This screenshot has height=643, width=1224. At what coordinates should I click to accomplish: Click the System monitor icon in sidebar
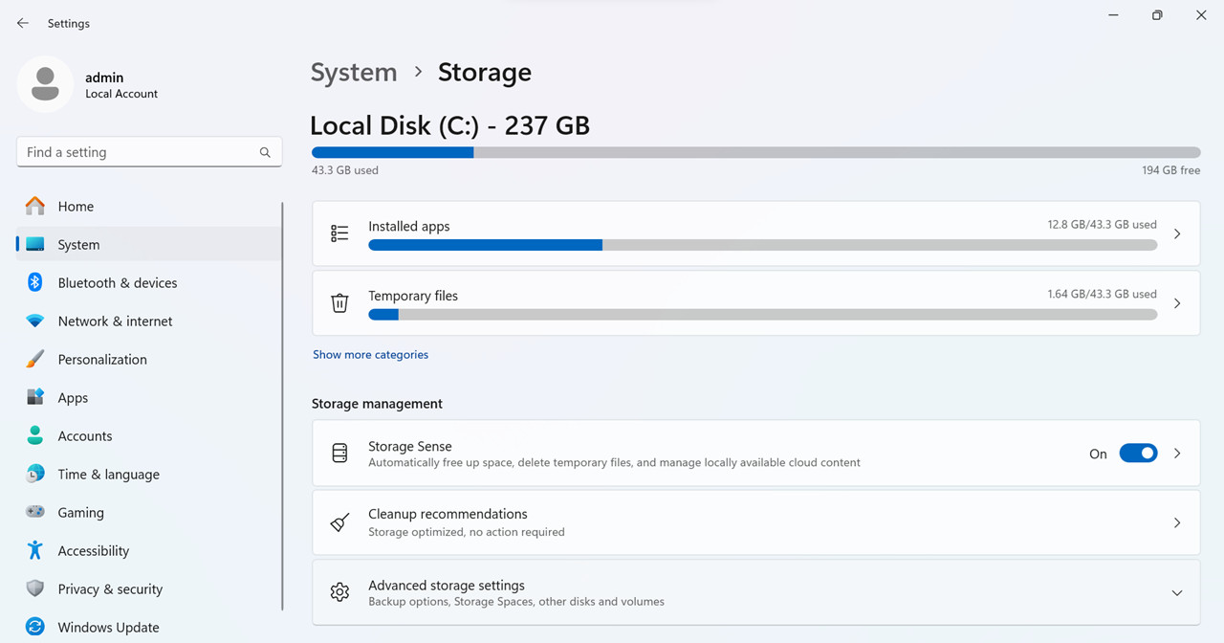35,244
